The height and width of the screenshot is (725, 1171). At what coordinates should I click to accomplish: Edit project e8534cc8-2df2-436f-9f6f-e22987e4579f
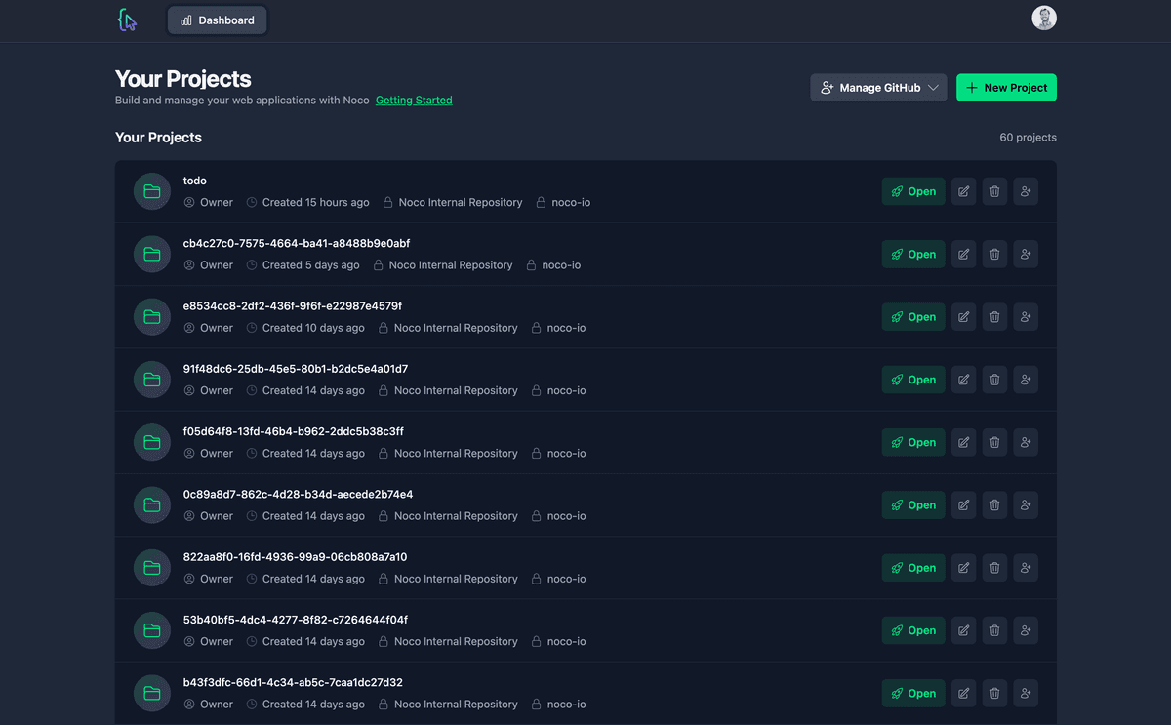pos(963,317)
